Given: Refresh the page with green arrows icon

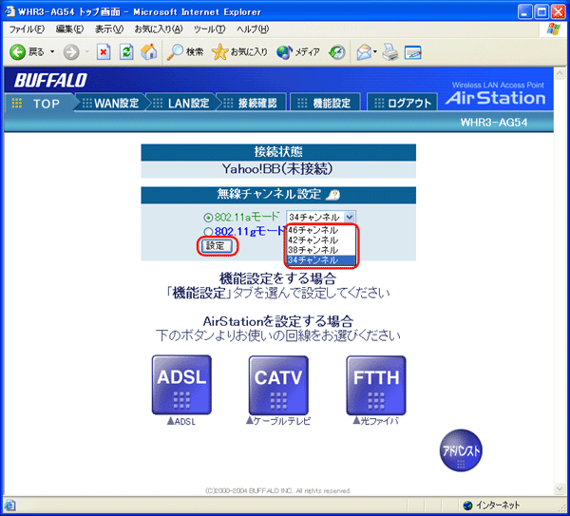Looking at the screenshot, I should pyautogui.click(x=126, y=52).
